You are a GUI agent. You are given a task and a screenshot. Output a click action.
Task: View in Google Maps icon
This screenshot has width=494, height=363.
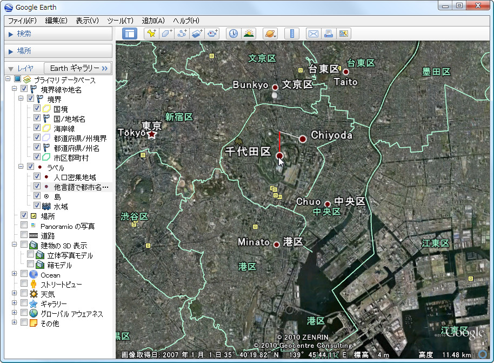click(x=344, y=34)
